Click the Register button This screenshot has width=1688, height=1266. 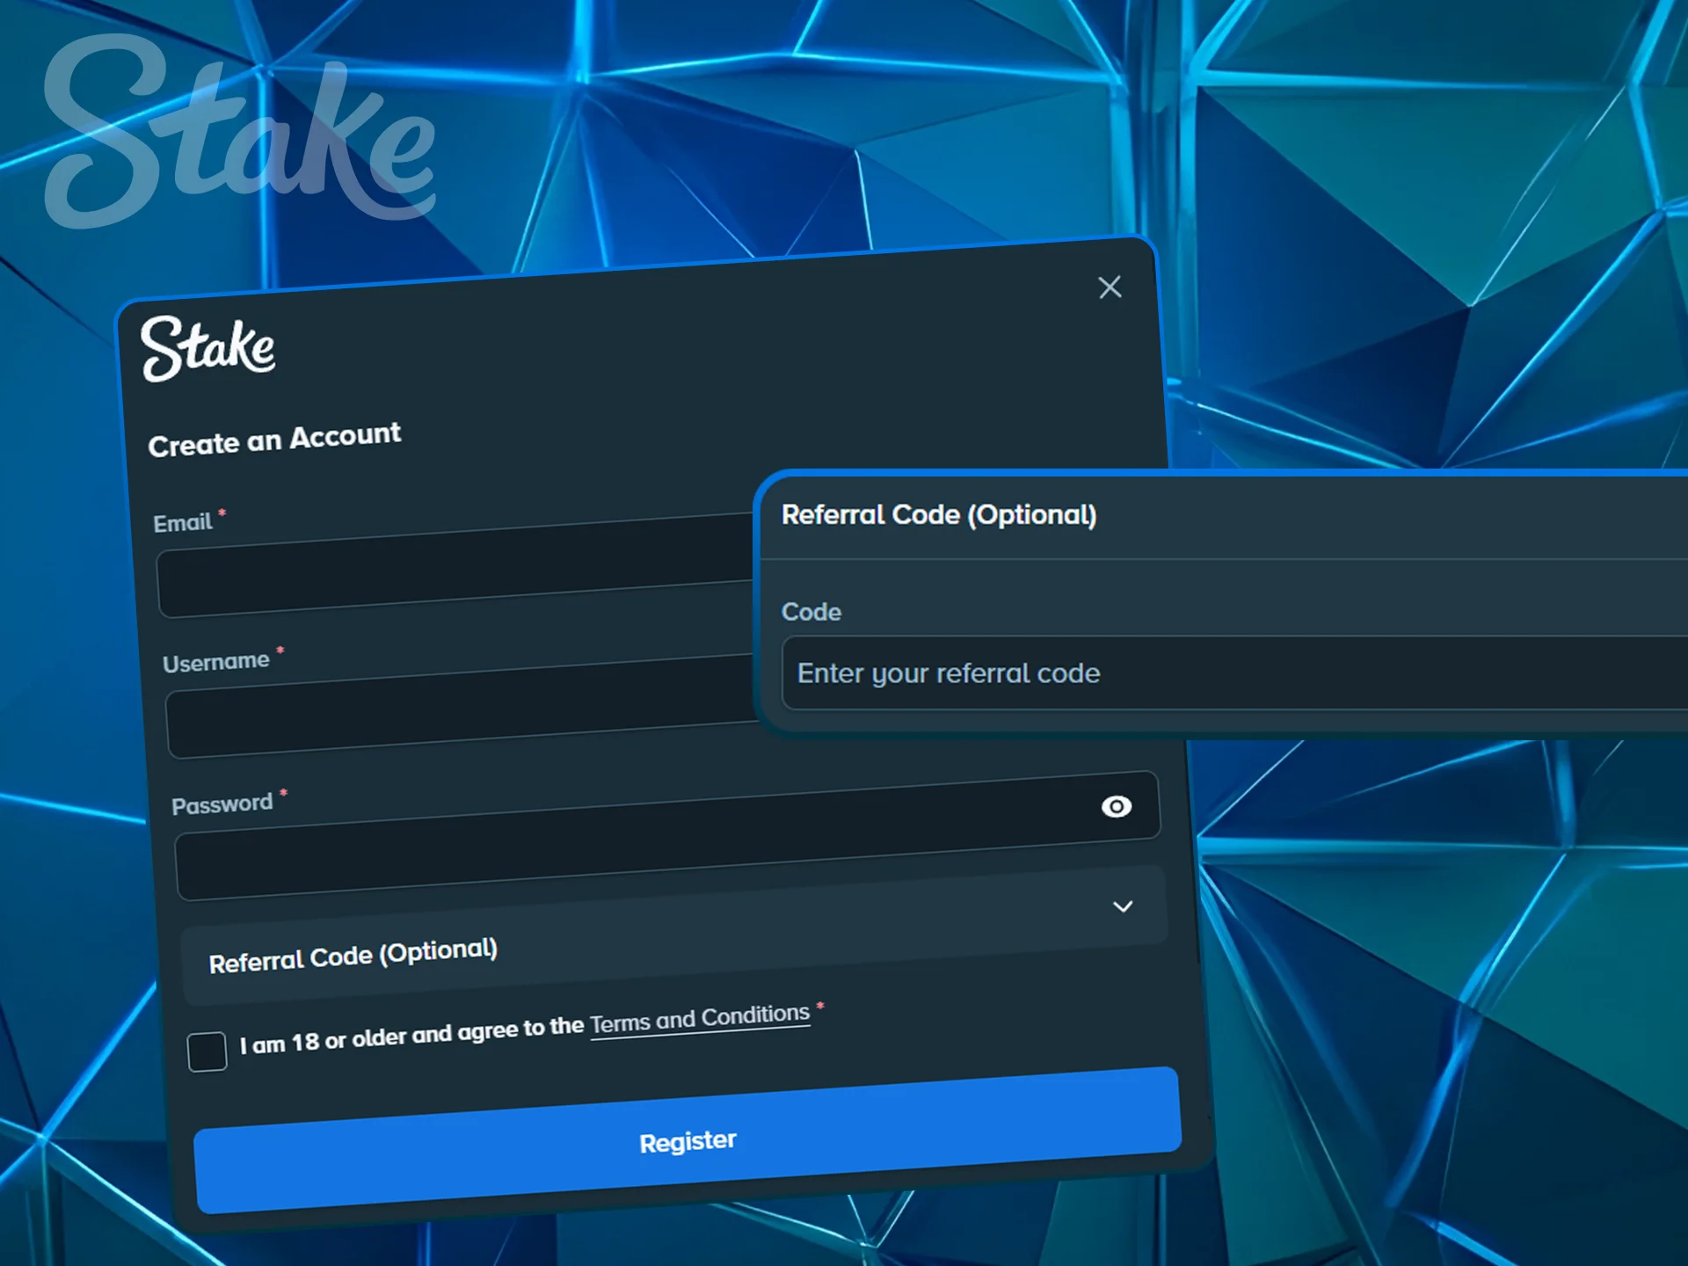(x=688, y=1141)
